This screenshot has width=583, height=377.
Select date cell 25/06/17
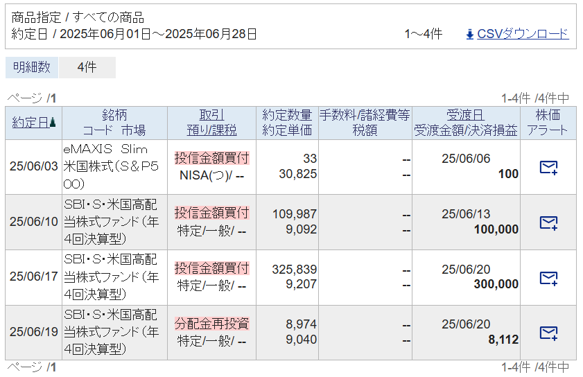click(34, 277)
